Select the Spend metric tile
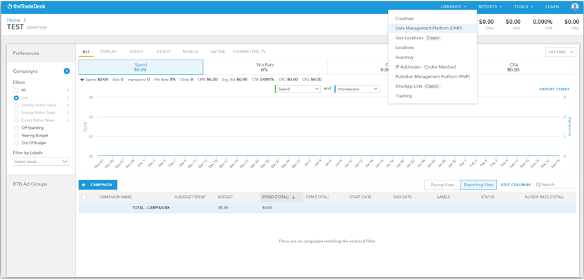584x280 pixels. coord(141,67)
